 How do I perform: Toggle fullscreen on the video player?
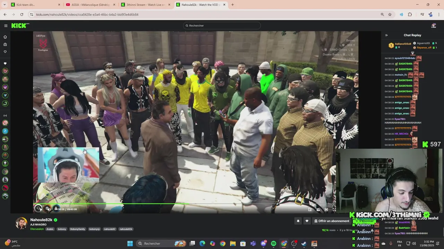334,210
